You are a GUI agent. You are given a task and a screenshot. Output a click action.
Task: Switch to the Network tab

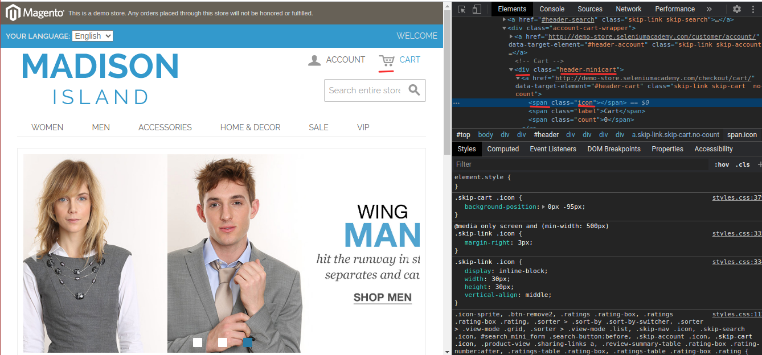click(x=629, y=9)
